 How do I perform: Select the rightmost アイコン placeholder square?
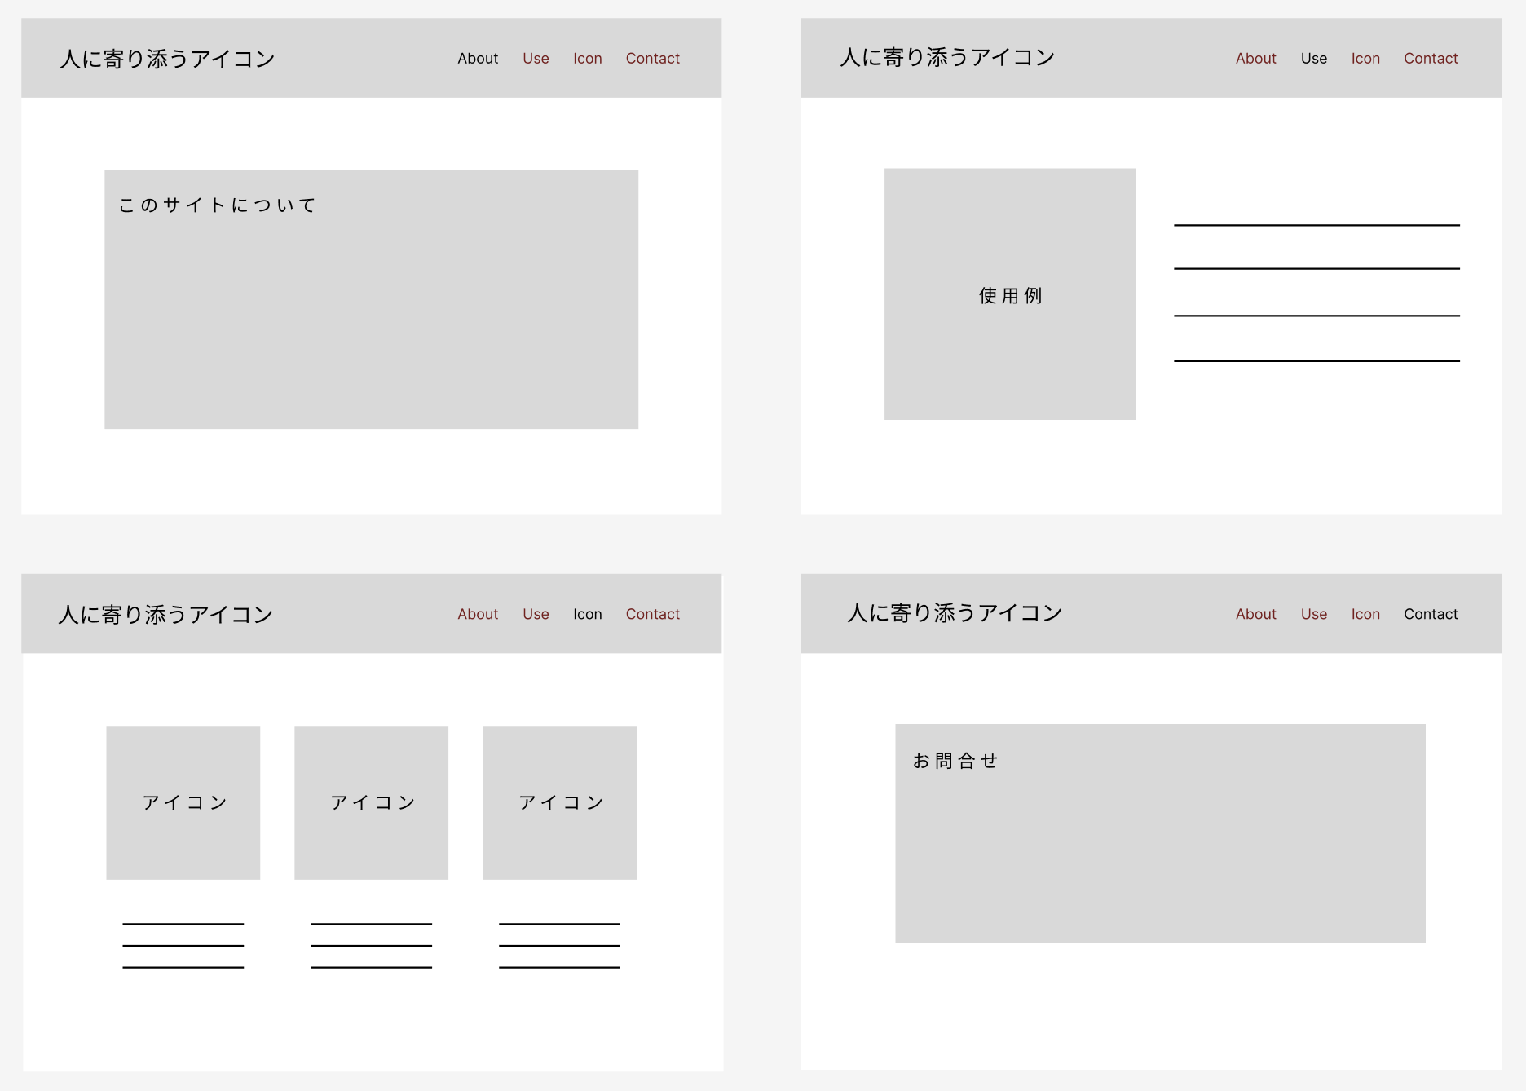point(559,802)
